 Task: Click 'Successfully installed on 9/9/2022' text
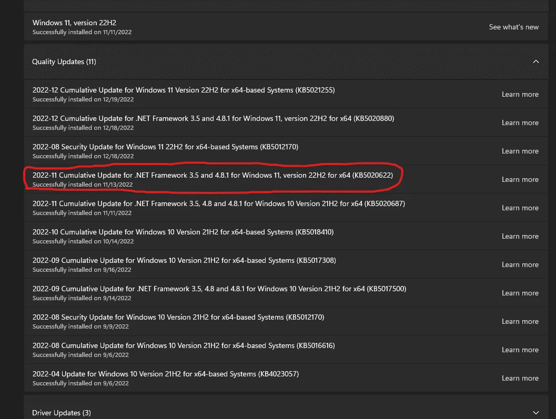click(x=80, y=326)
